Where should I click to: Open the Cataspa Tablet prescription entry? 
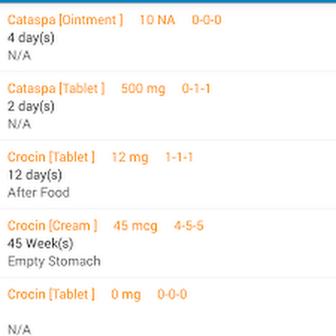(x=56, y=88)
